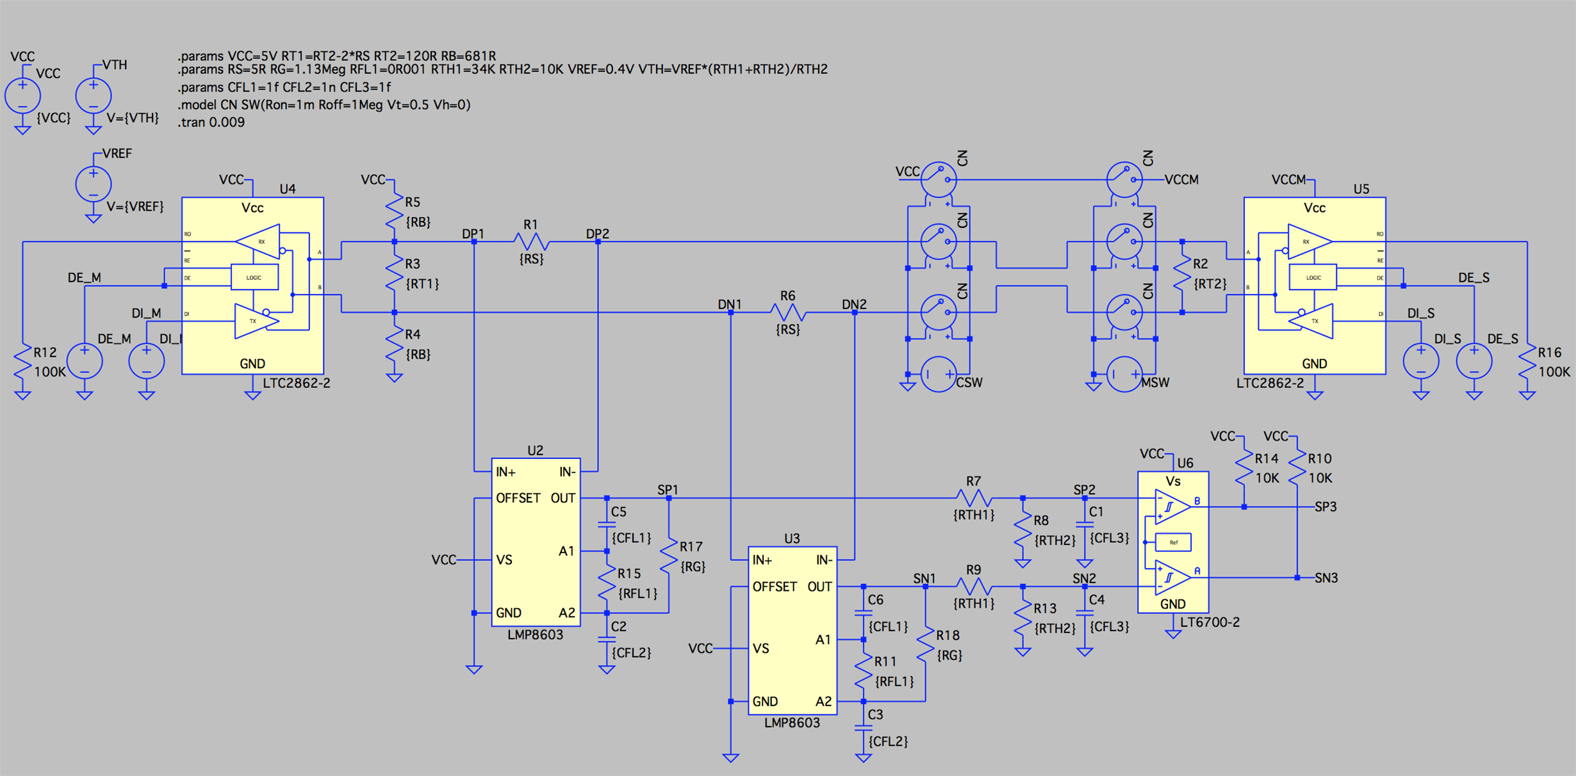Select the DE_S voltage source symbol
The height and width of the screenshot is (776, 1576).
[x=1474, y=360]
